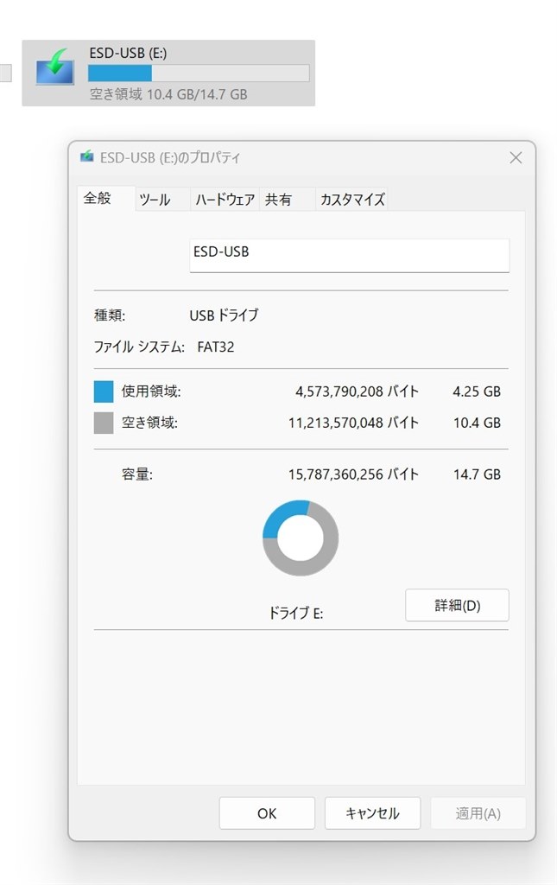Click the 種類: label
Screen dimensions: 557x885
point(110,315)
